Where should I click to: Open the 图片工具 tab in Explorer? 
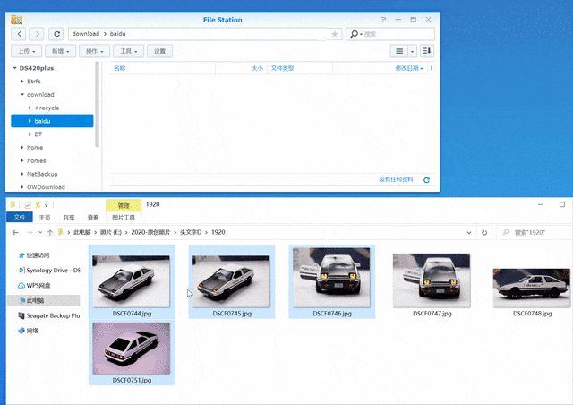124,218
